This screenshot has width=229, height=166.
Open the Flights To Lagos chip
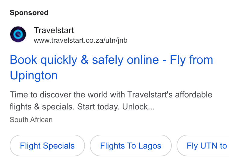[130, 146]
